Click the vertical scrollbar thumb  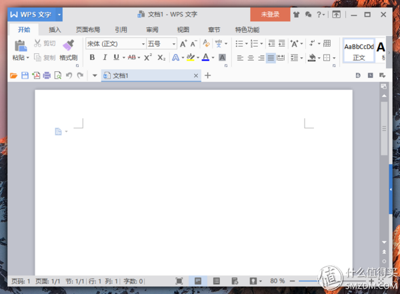384,128
